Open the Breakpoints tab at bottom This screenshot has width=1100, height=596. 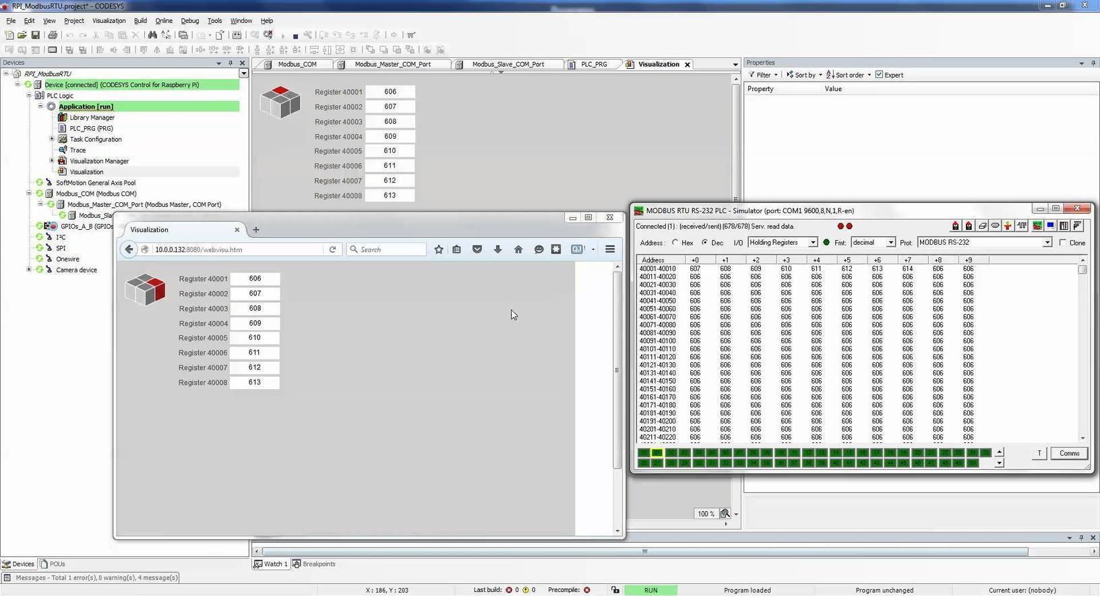tap(314, 564)
